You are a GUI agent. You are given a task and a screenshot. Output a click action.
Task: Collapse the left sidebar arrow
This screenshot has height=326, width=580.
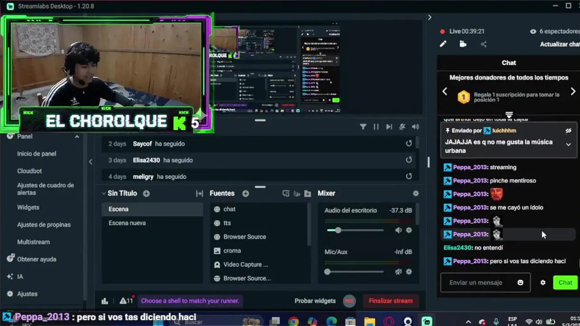[x=90, y=162]
